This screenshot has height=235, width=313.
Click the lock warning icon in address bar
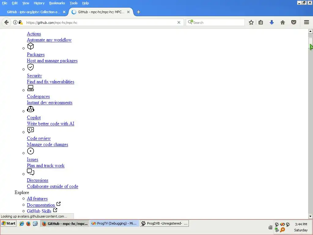tap(20, 22)
